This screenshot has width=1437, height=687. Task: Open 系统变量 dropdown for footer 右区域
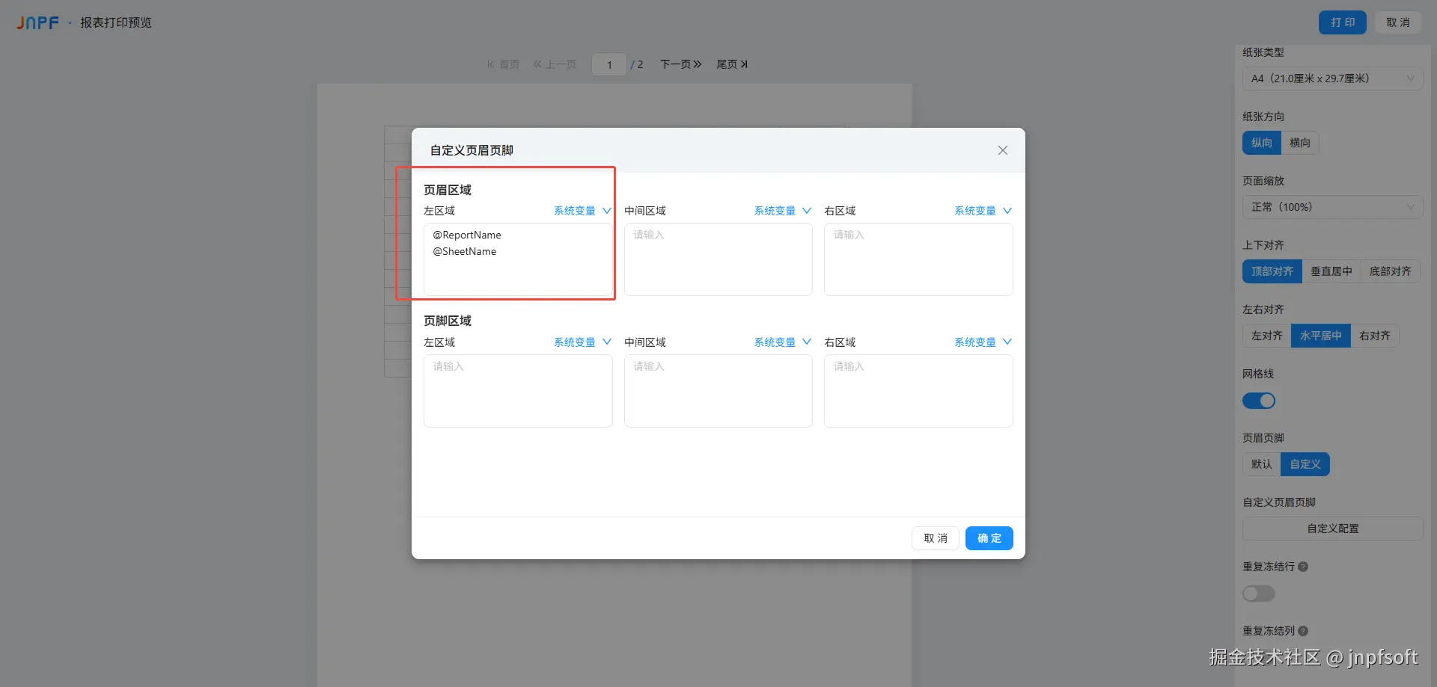983,342
